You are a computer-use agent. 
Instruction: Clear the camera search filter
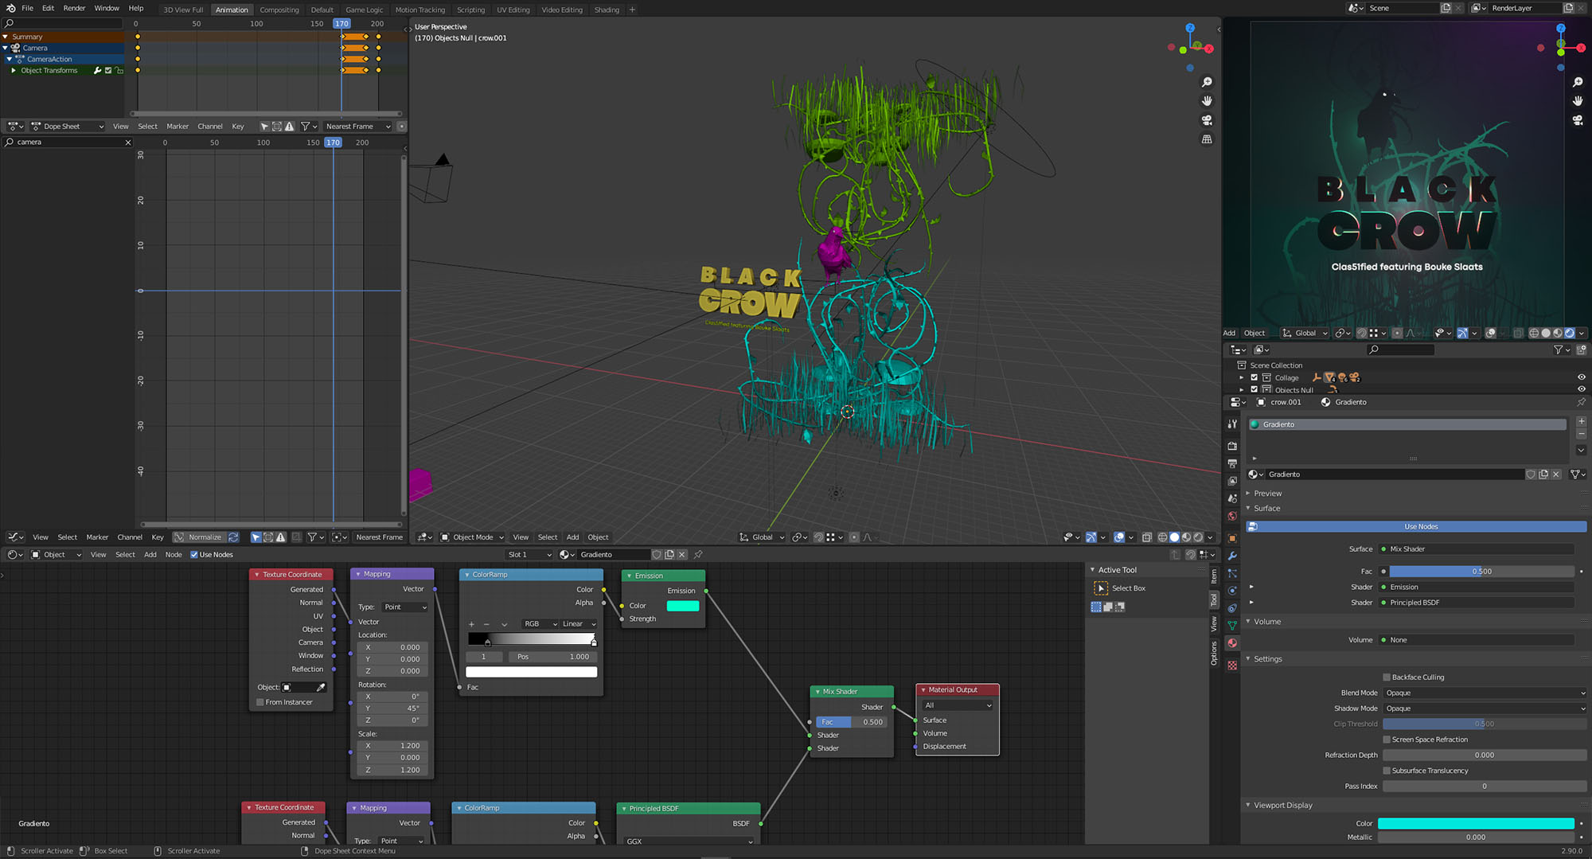(127, 143)
